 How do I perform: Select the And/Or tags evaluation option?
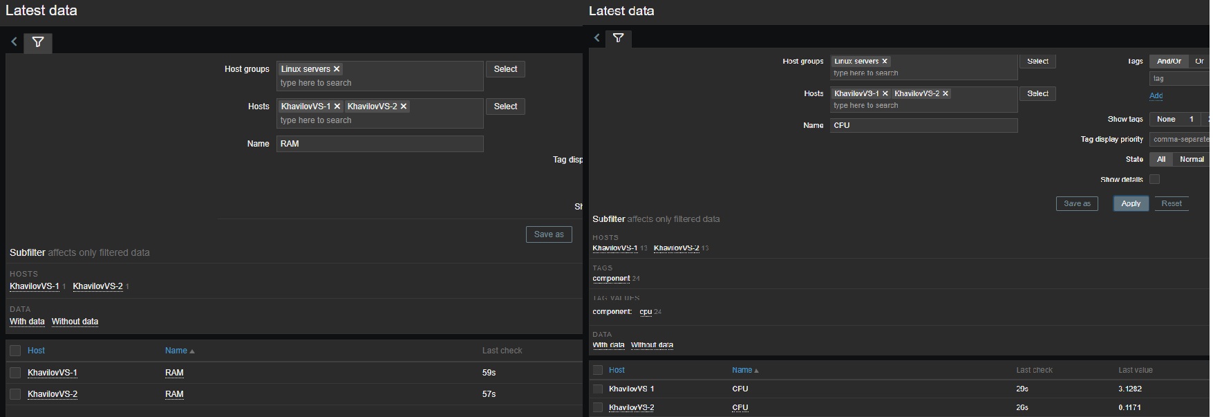(x=1169, y=62)
